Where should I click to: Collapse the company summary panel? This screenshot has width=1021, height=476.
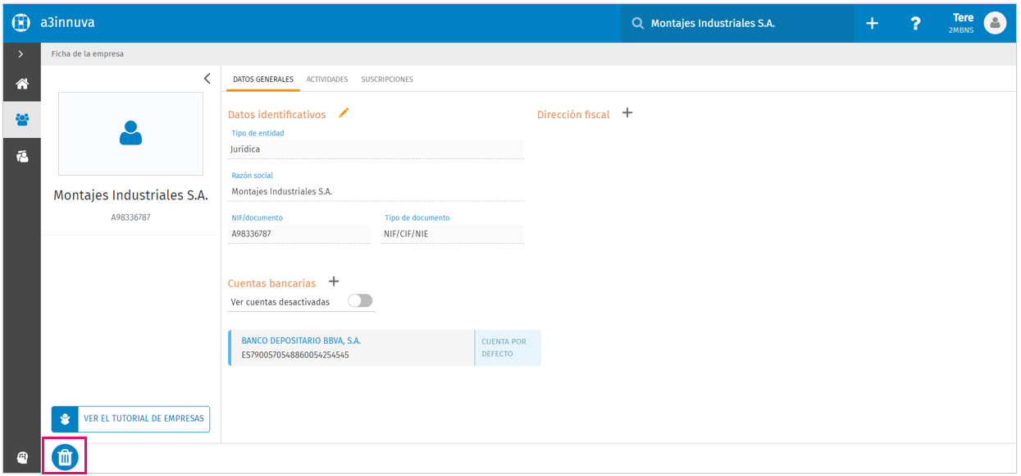click(x=207, y=79)
